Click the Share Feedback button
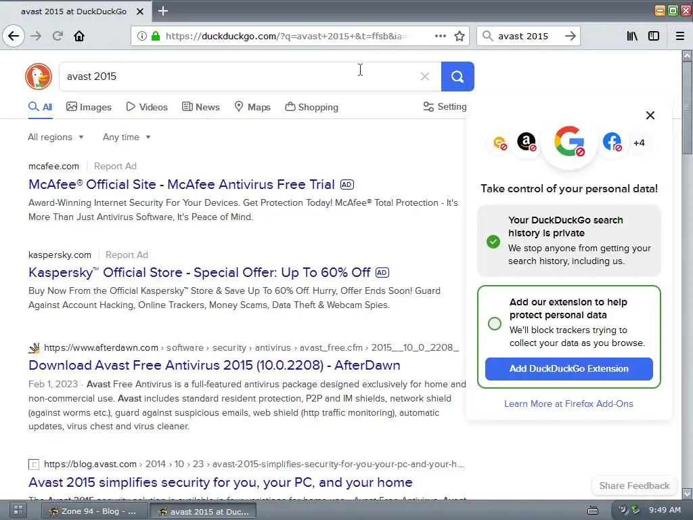Image resolution: width=693 pixels, height=520 pixels. [634, 485]
